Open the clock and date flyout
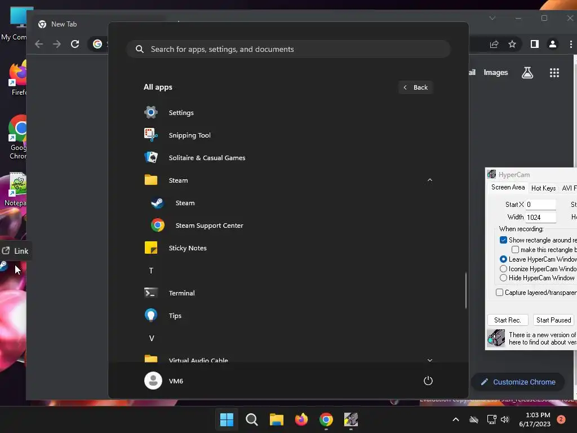This screenshot has width=577, height=433. pyautogui.click(x=535, y=419)
